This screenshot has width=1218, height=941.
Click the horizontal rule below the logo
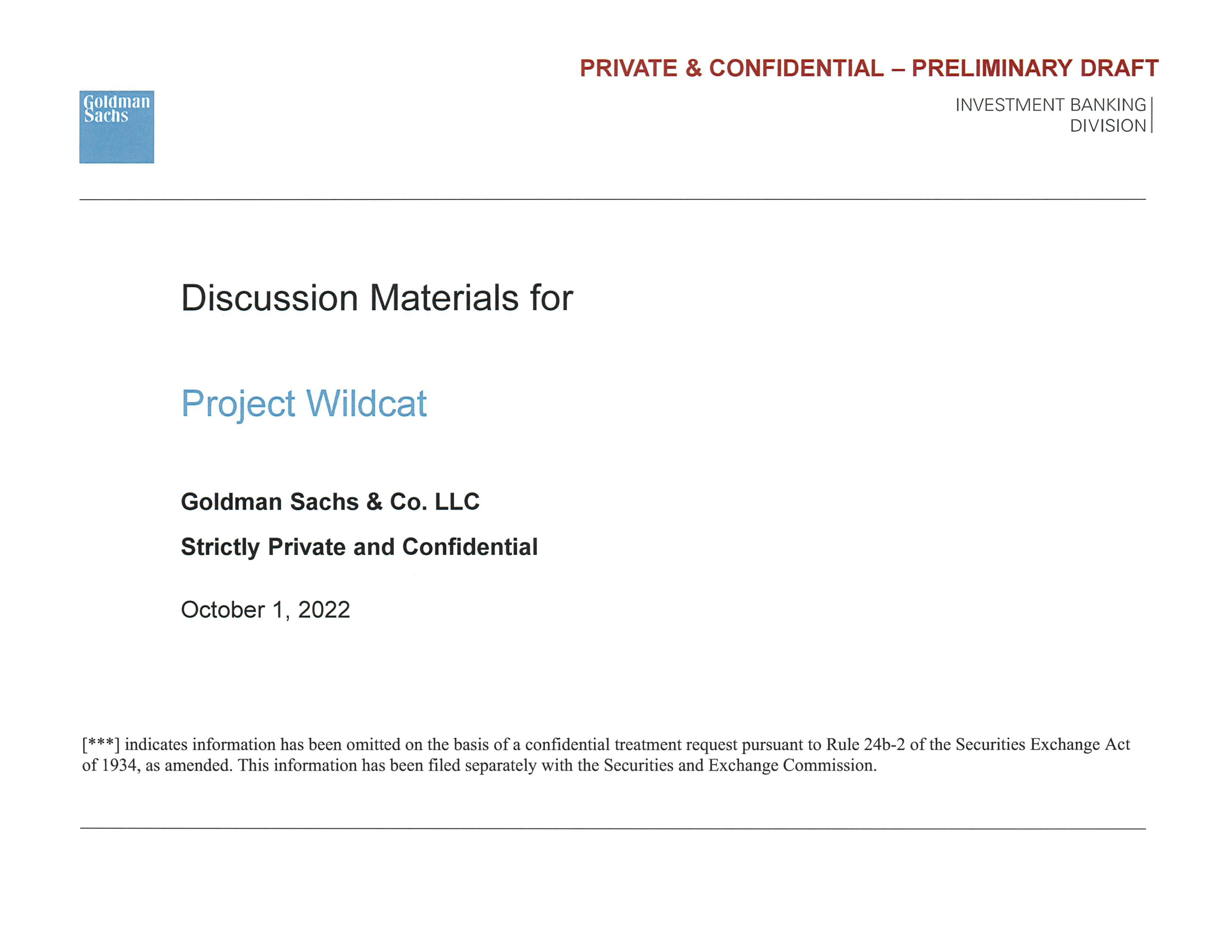[612, 199]
